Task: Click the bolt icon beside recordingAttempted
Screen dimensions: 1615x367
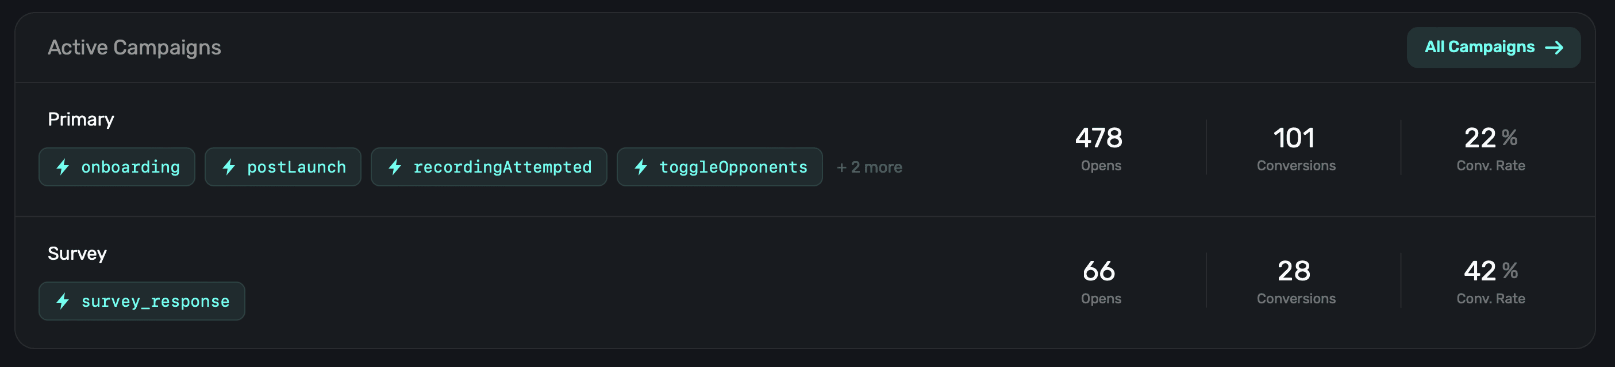Action: coord(395,167)
